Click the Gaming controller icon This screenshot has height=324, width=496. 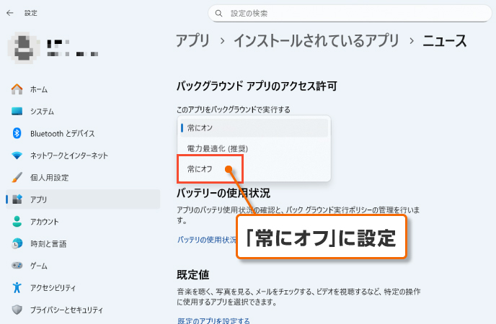click(17, 266)
